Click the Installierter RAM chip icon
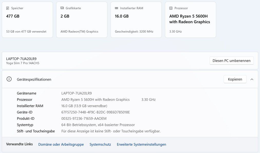The width and height of the screenshot is (260, 153). (x=117, y=8)
